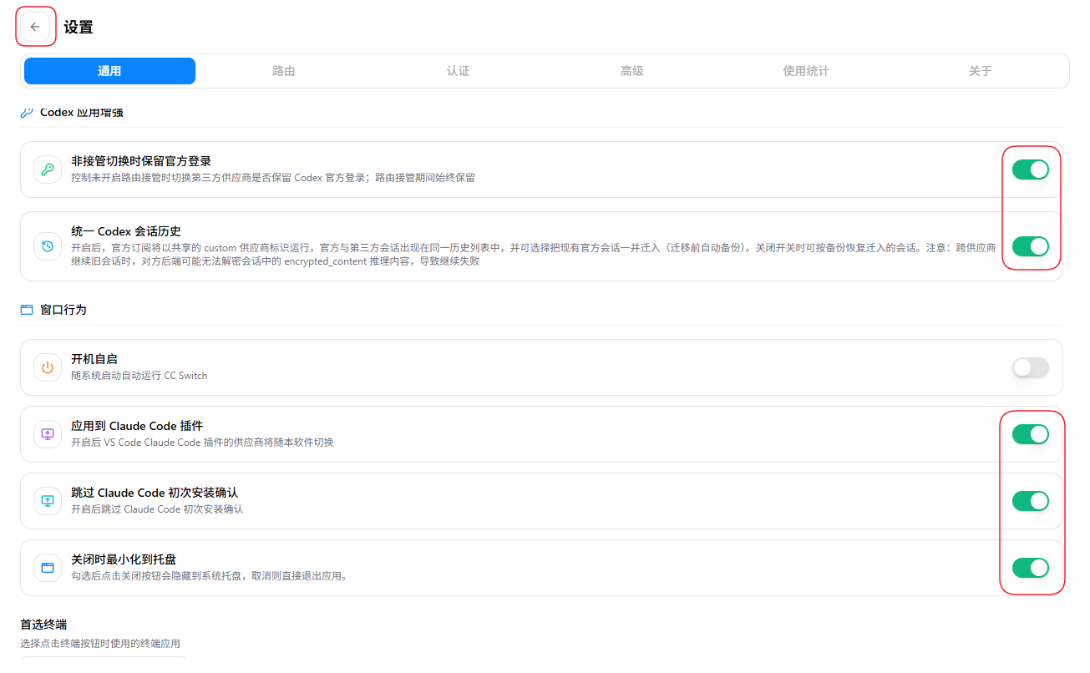Click the 跳过 Claude Code 初次安装确认 title
Viewport: 1090px width, 673px height.
coord(155,493)
